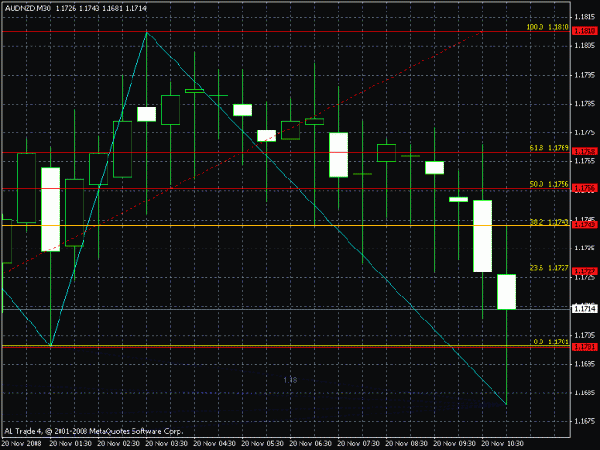Click the 1.1675 price scale label
This screenshot has height=450, width=600.
[x=585, y=421]
